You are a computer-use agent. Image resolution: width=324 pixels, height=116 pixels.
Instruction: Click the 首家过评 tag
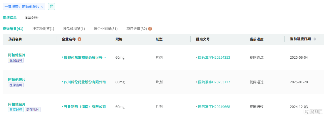[x=16, y=110]
